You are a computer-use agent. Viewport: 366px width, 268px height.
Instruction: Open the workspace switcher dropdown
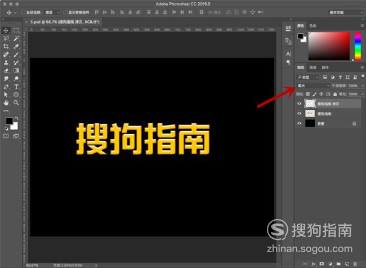(346, 12)
